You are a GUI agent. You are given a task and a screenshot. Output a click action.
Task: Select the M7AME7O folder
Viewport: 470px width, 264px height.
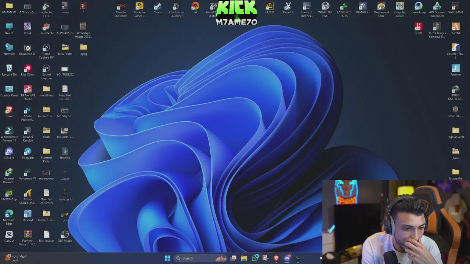coord(9,8)
